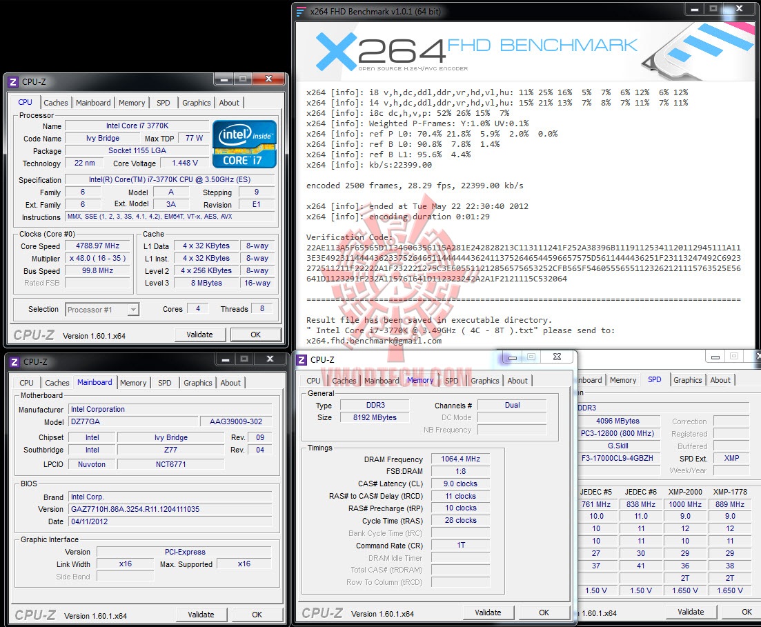Screen dimensions: 761x627
Task: Click the Level 3 cache 8 MBytes value
Action: pos(206,283)
